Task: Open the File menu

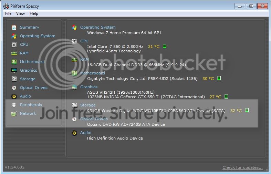Action: (x=8, y=13)
